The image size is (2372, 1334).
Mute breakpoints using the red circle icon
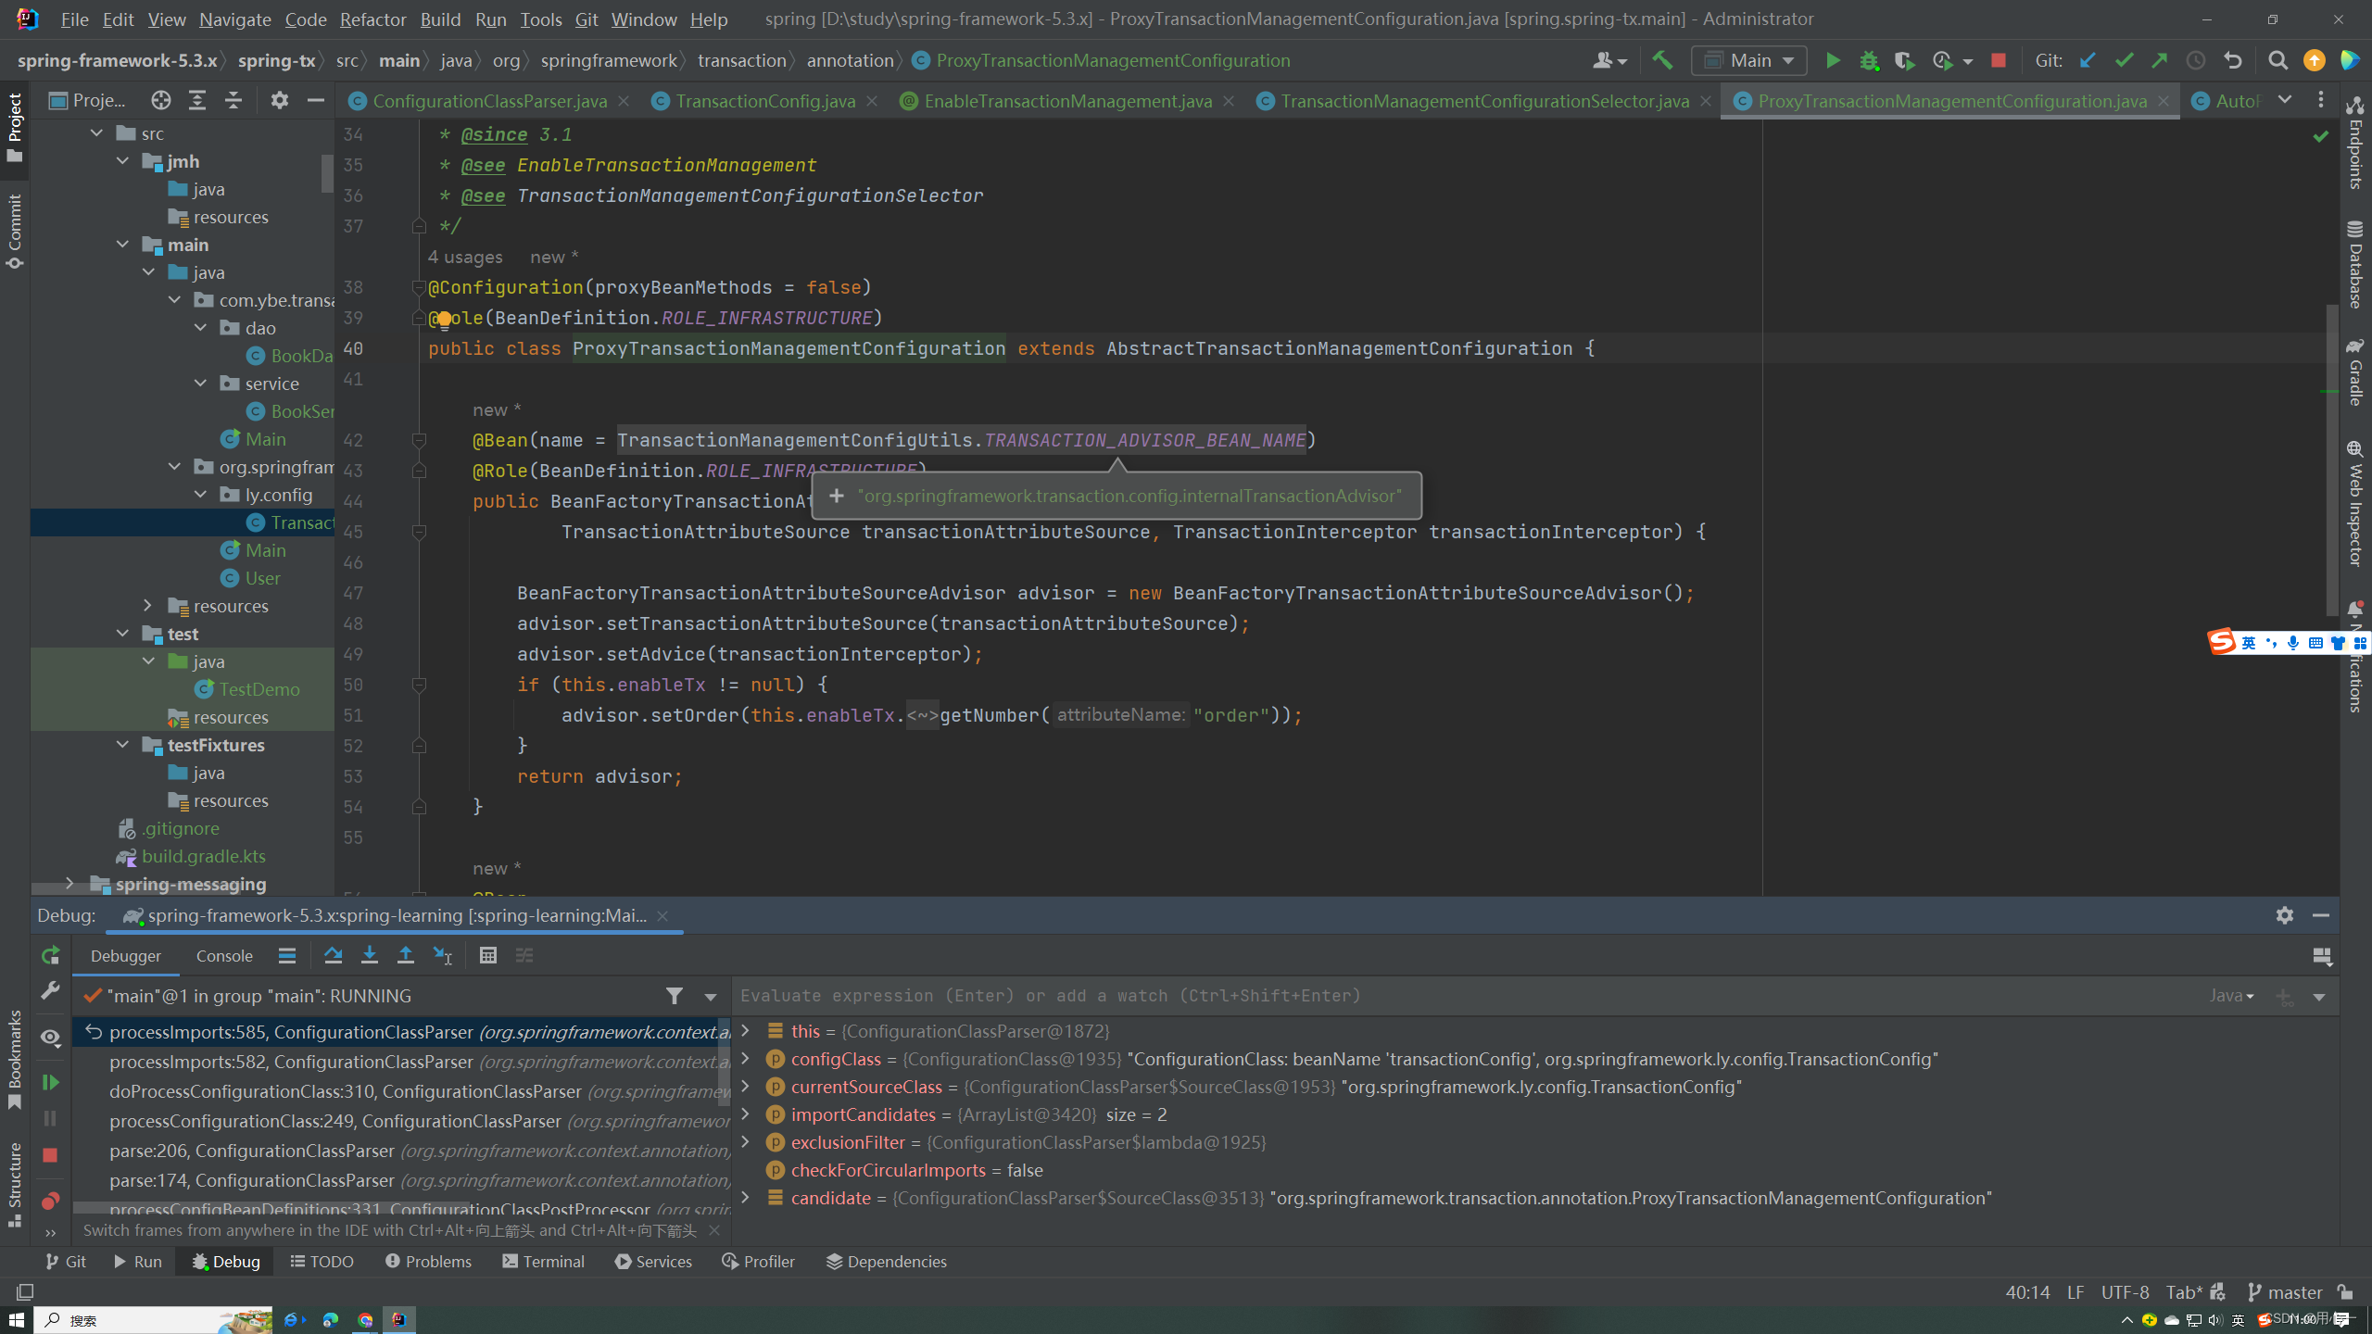coord(51,1200)
